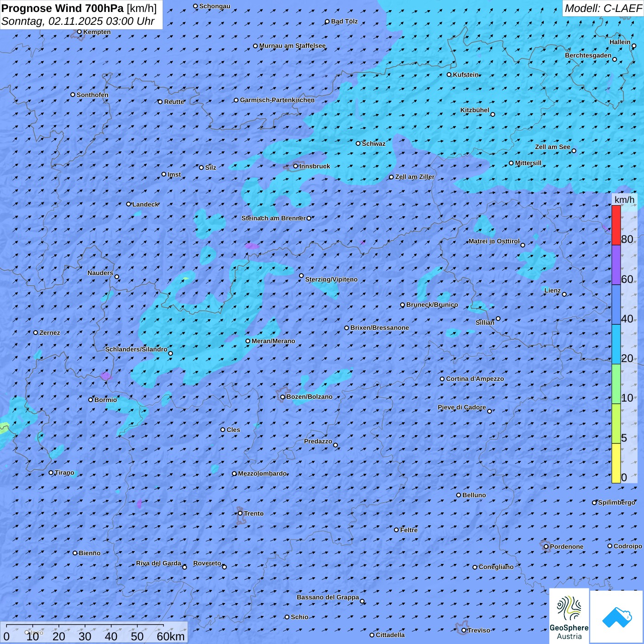Click the yellow 0–5 km/h legend swatch

616,463
